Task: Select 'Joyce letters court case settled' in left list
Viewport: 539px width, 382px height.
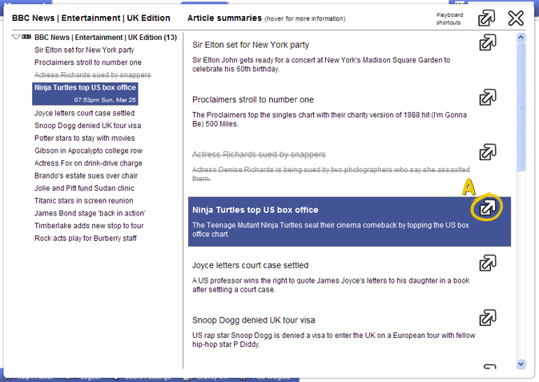Action: point(85,113)
